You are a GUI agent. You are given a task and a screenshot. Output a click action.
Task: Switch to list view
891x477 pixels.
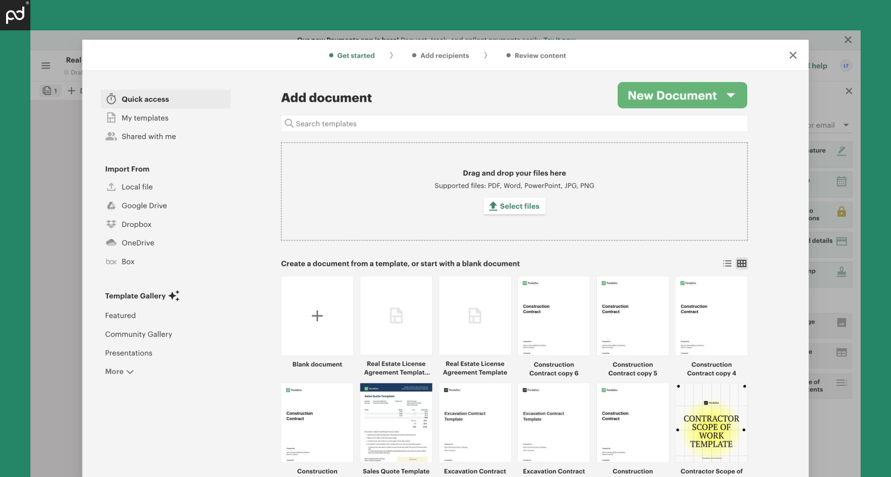tap(727, 263)
